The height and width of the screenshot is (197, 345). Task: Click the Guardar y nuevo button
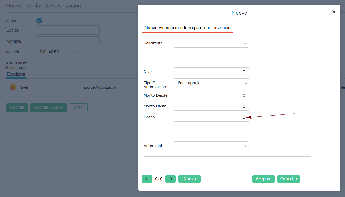[48, 107]
